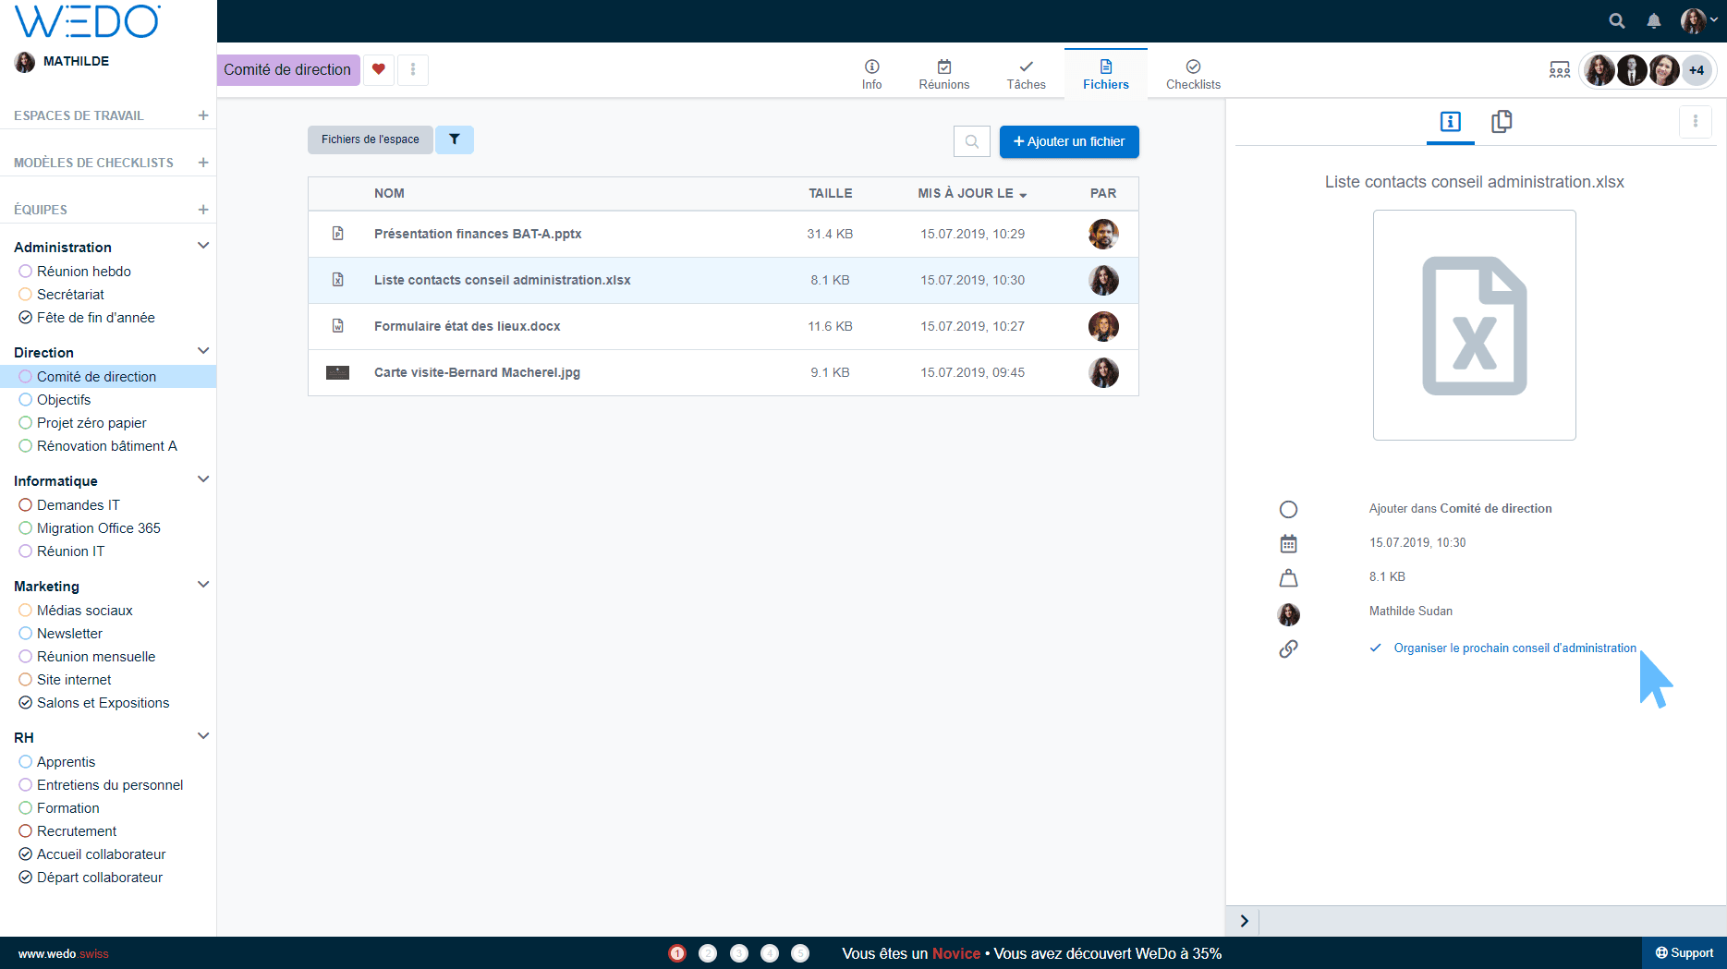Open the file panel three-dot menu
The width and height of the screenshot is (1727, 969).
tap(1695, 121)
